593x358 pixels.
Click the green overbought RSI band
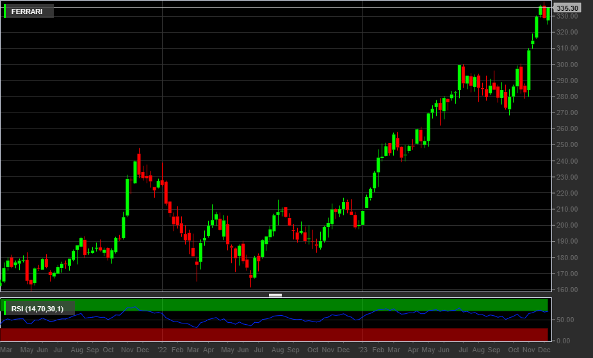(274, 305)
